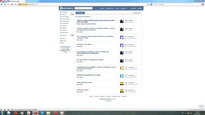The width and height of the screenshot is (205, 115).
Task: Open 'Мои Аудиозаписи' in left sidebar
Action: coord(65,21)
